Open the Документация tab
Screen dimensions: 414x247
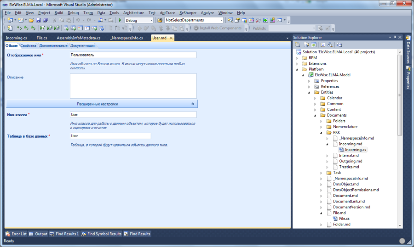[82, 45]
